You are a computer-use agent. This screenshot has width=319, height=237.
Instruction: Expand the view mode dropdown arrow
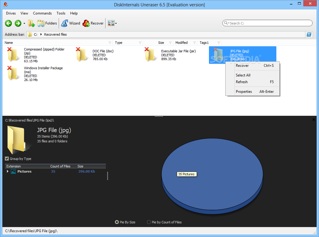click(x=116, y=23)
